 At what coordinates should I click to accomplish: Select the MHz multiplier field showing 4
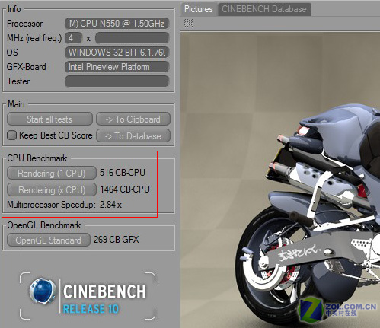point(74,38)
